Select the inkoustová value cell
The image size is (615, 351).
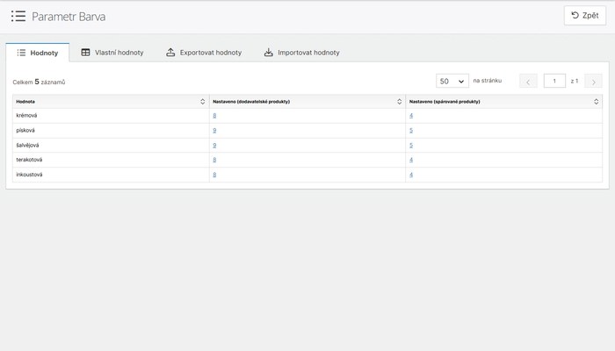[x=111, y=175]
